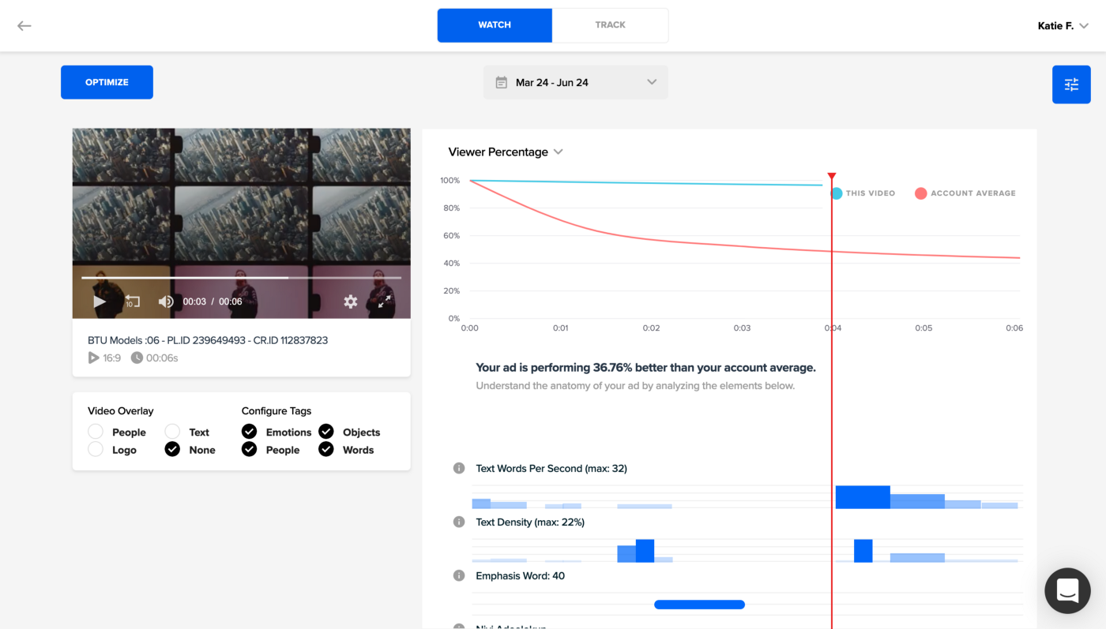Go back with the left arrow icon
This screenshot has width=1106, height=629.
24,26
